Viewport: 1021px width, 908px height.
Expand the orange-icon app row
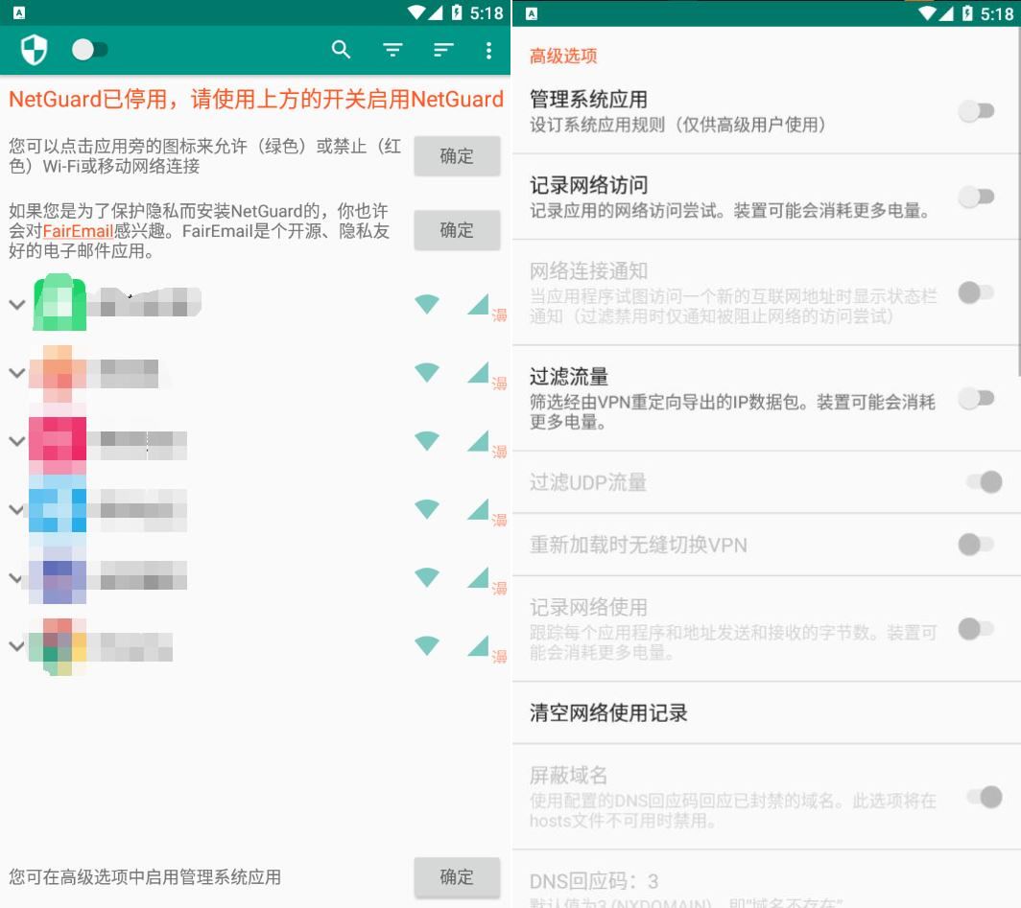(x=17, y=373)
